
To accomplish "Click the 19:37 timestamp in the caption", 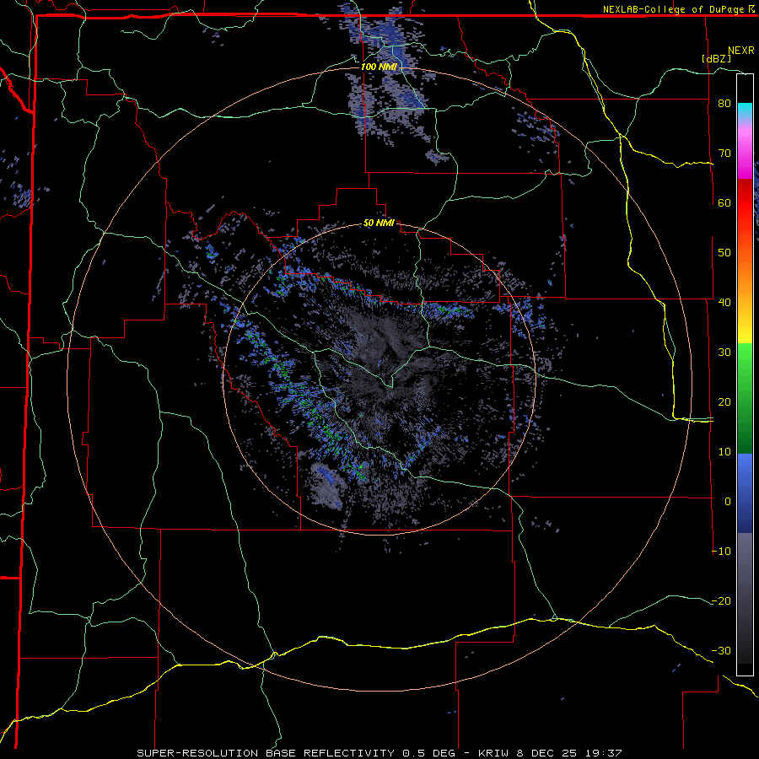I will tap(605, 753).
